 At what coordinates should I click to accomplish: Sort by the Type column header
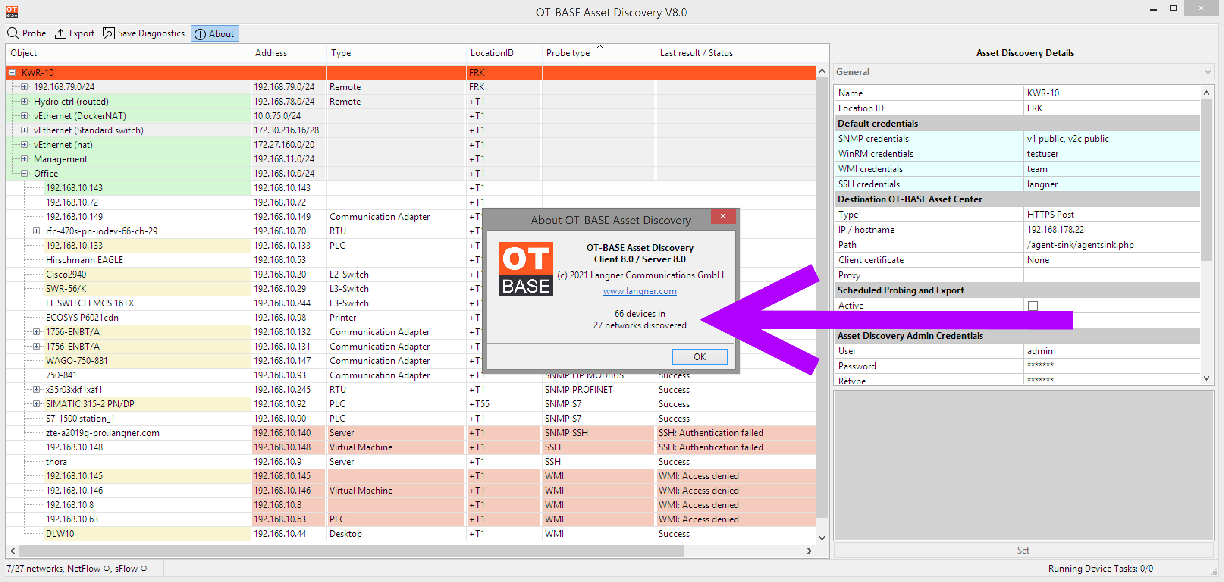click(x=396, y=53)
